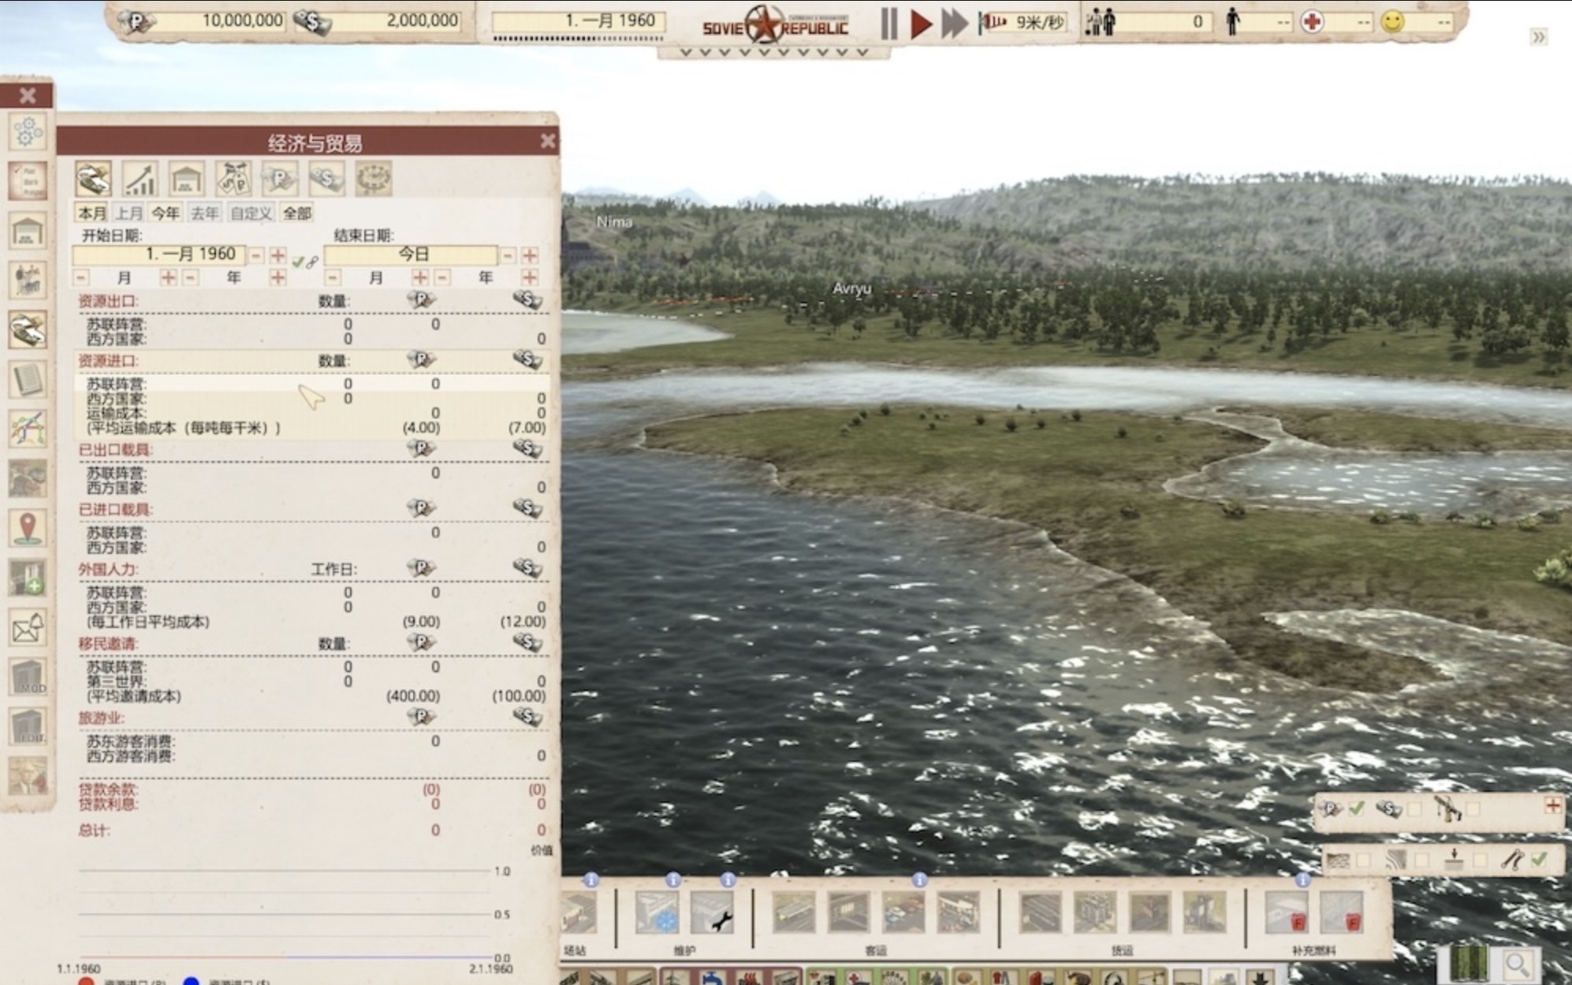Viewport: 1572px width, 985px height.
Task: Decrease end date month
Action: coord(333,277)
